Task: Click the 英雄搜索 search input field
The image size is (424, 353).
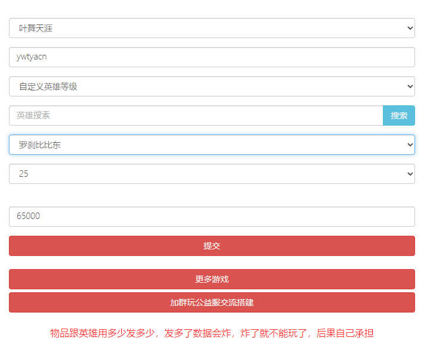Action: [196, 115]
